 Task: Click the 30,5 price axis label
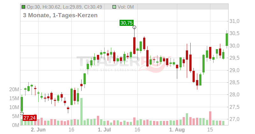(x=234, y=33)
